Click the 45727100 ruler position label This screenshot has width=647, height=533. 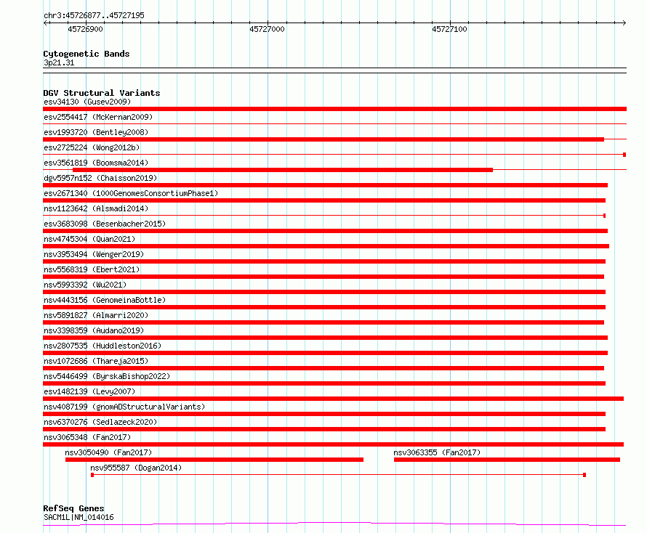click(x=449, y=29)
